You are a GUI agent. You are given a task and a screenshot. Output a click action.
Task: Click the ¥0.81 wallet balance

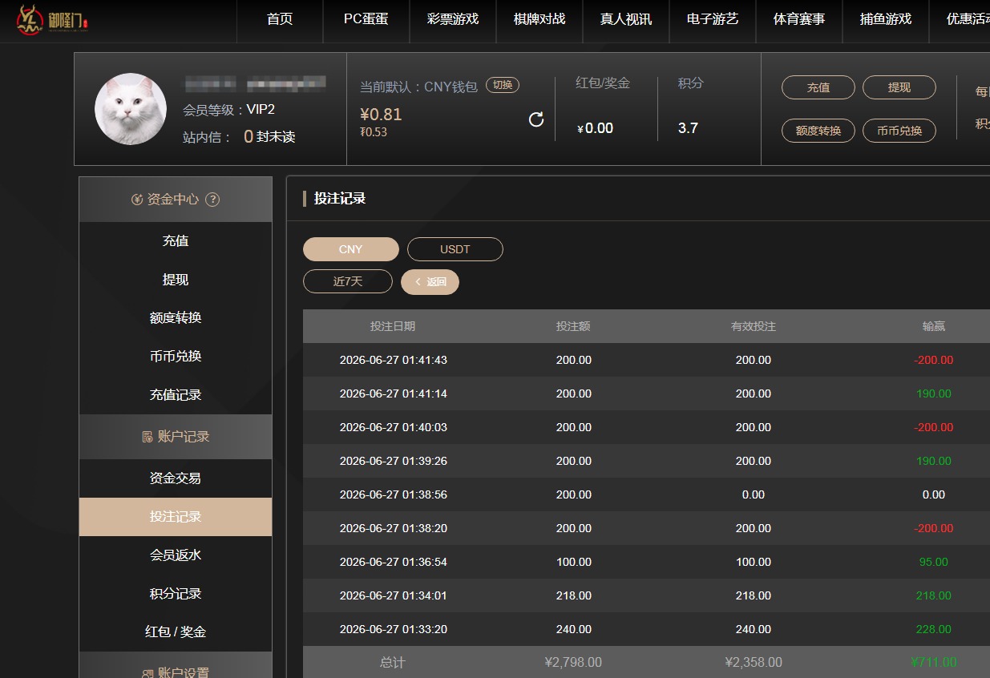(x=381, y=115)
